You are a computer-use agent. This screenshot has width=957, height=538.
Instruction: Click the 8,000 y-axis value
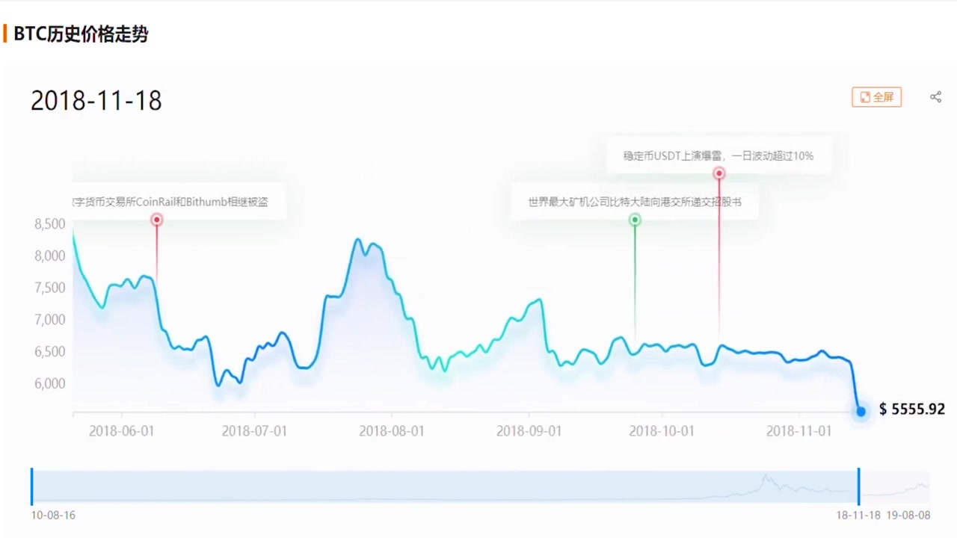[x=50, y=256]
